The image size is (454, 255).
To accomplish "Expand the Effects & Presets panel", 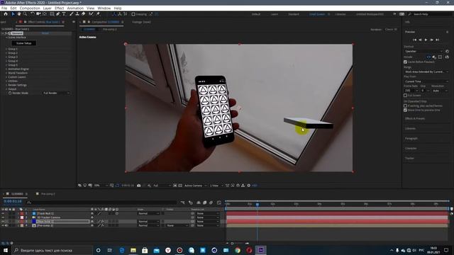I will (x=414, y=118).
